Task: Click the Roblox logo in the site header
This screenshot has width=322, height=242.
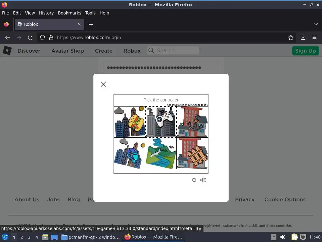Action: point(7,50)
